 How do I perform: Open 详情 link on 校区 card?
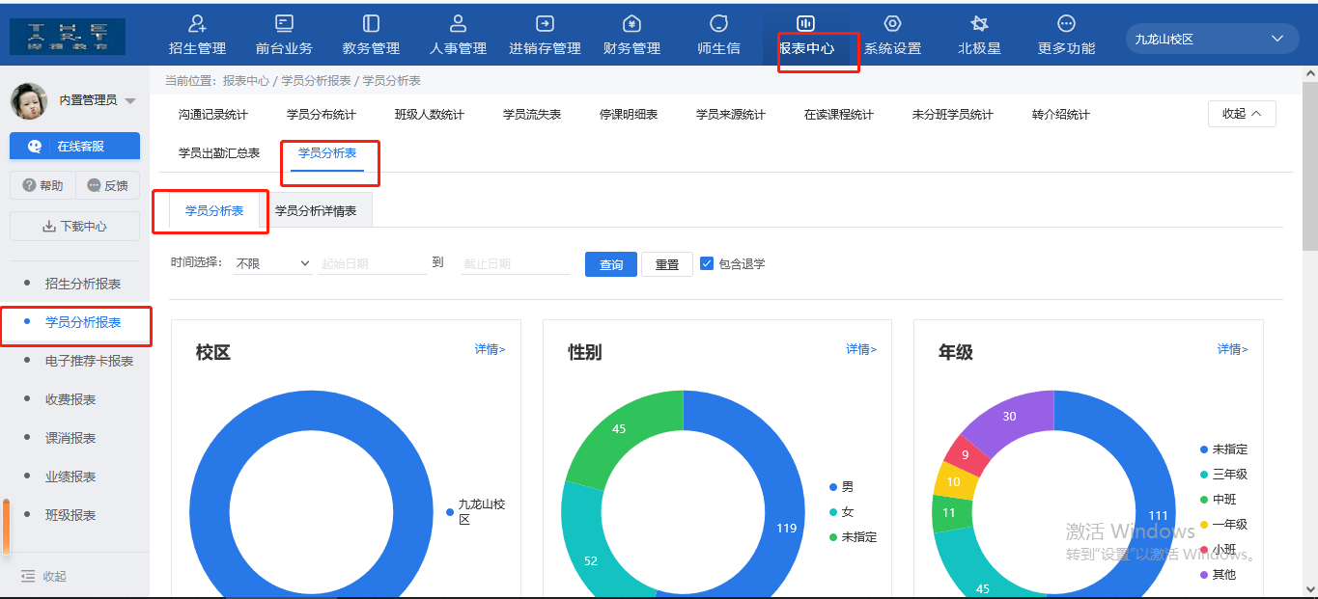(490, 349)
